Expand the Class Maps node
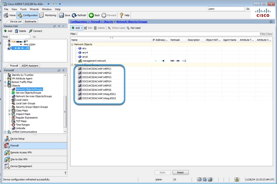Viewport: 277px width, 184px height. tap(9, 111)
